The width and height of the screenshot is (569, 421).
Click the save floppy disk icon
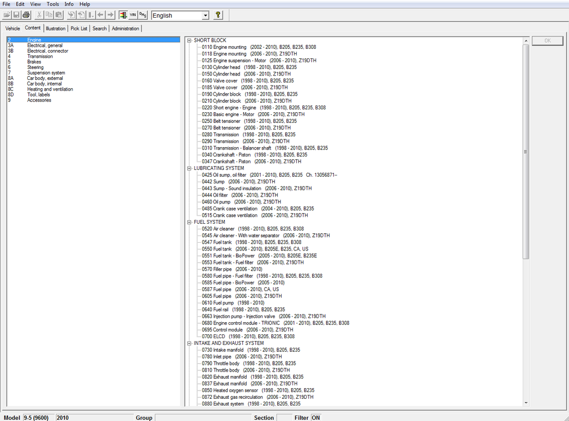[16, 15]
